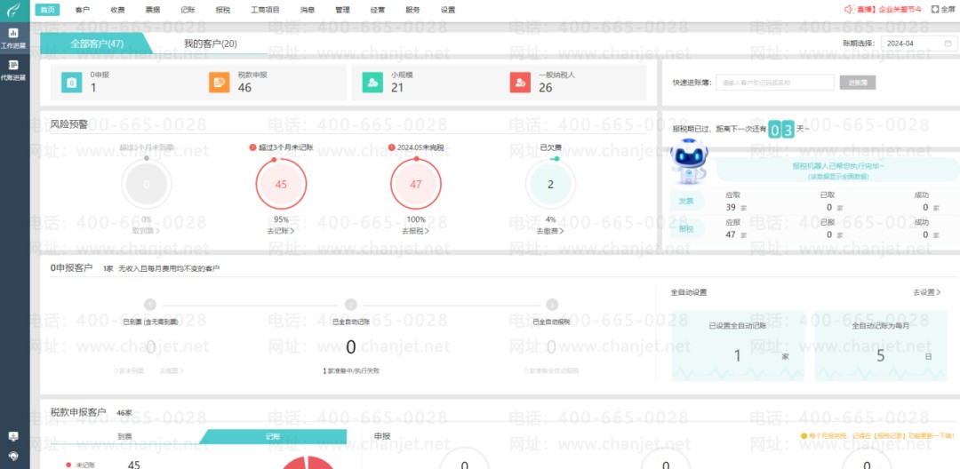This screenshot has width=960, height=469.
Task: Click the red alert icon beside 超过3个月未记账
Action: click(x=252, y=147)
